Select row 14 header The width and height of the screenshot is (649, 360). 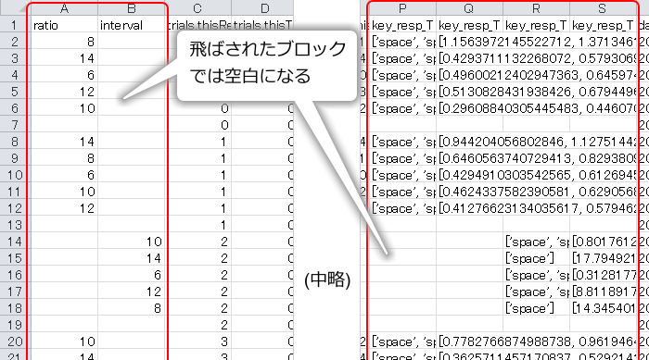15,242
